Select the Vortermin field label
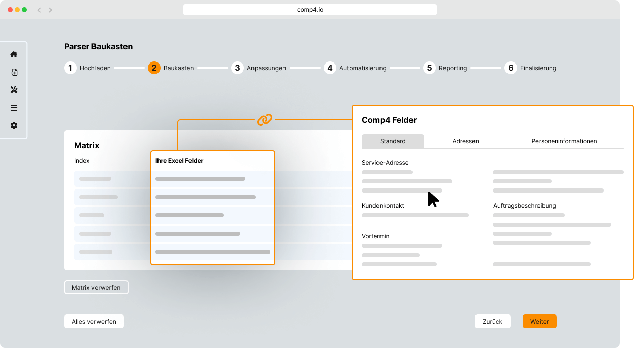 point(375,236)
